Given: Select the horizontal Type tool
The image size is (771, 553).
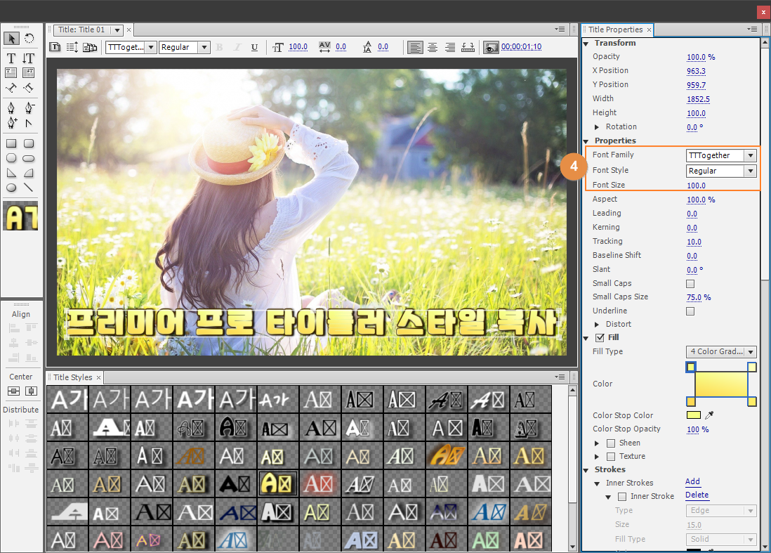Looking at the screenshot, I should 11,58.
